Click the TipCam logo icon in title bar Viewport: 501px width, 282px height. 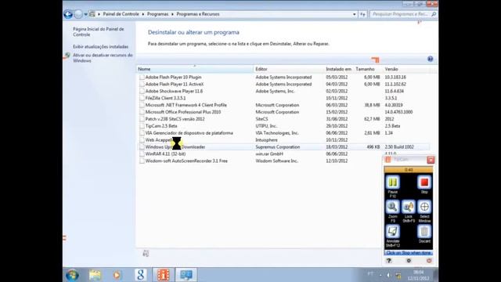[x=388, y=160]
